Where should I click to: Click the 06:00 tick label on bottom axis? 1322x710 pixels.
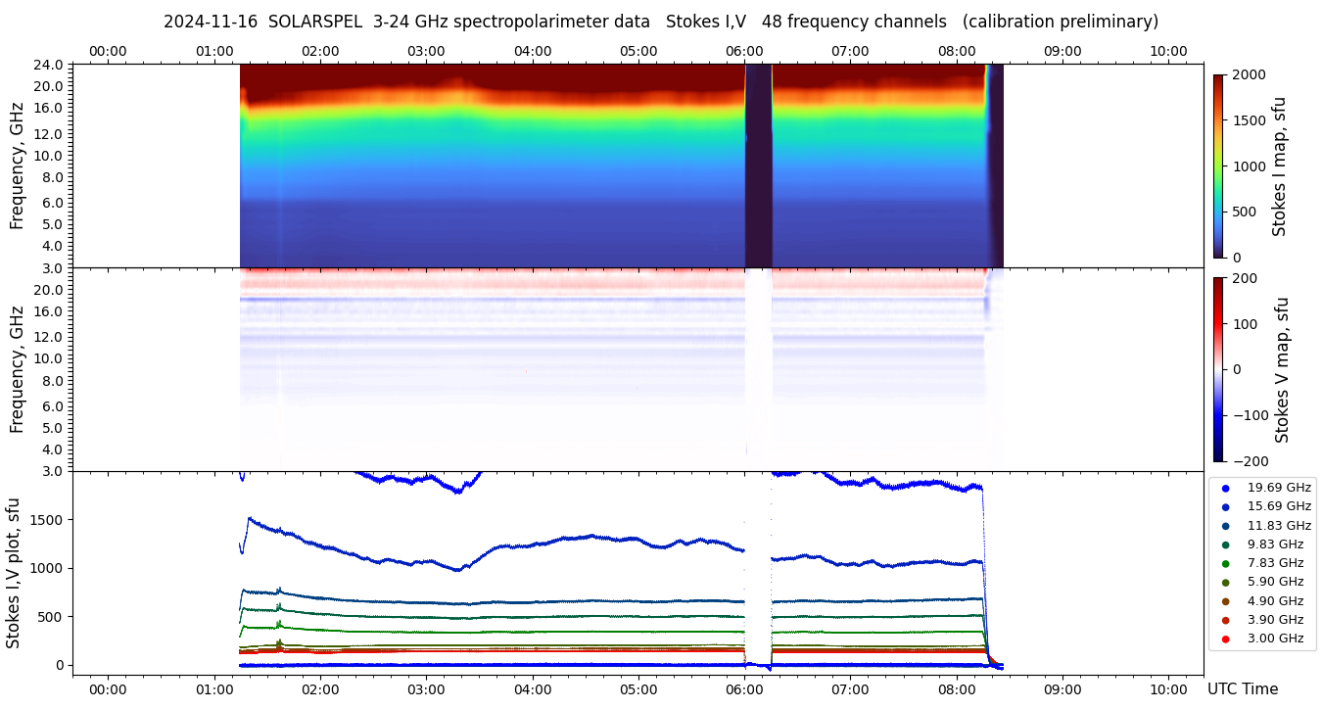pos(744,689)
